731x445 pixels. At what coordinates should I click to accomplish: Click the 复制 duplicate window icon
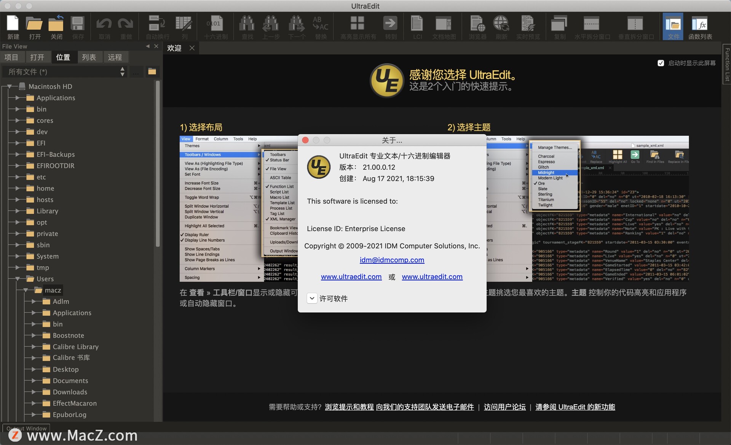point(559,27)
